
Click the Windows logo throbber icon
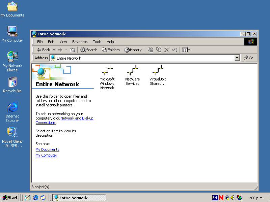251,42
